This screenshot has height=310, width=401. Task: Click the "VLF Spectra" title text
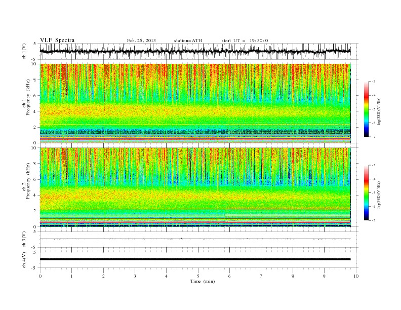pyautogui.click(x=57, y=40)
